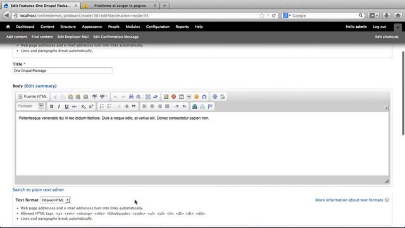Click the Show Blocks icon

coord(222,97)
